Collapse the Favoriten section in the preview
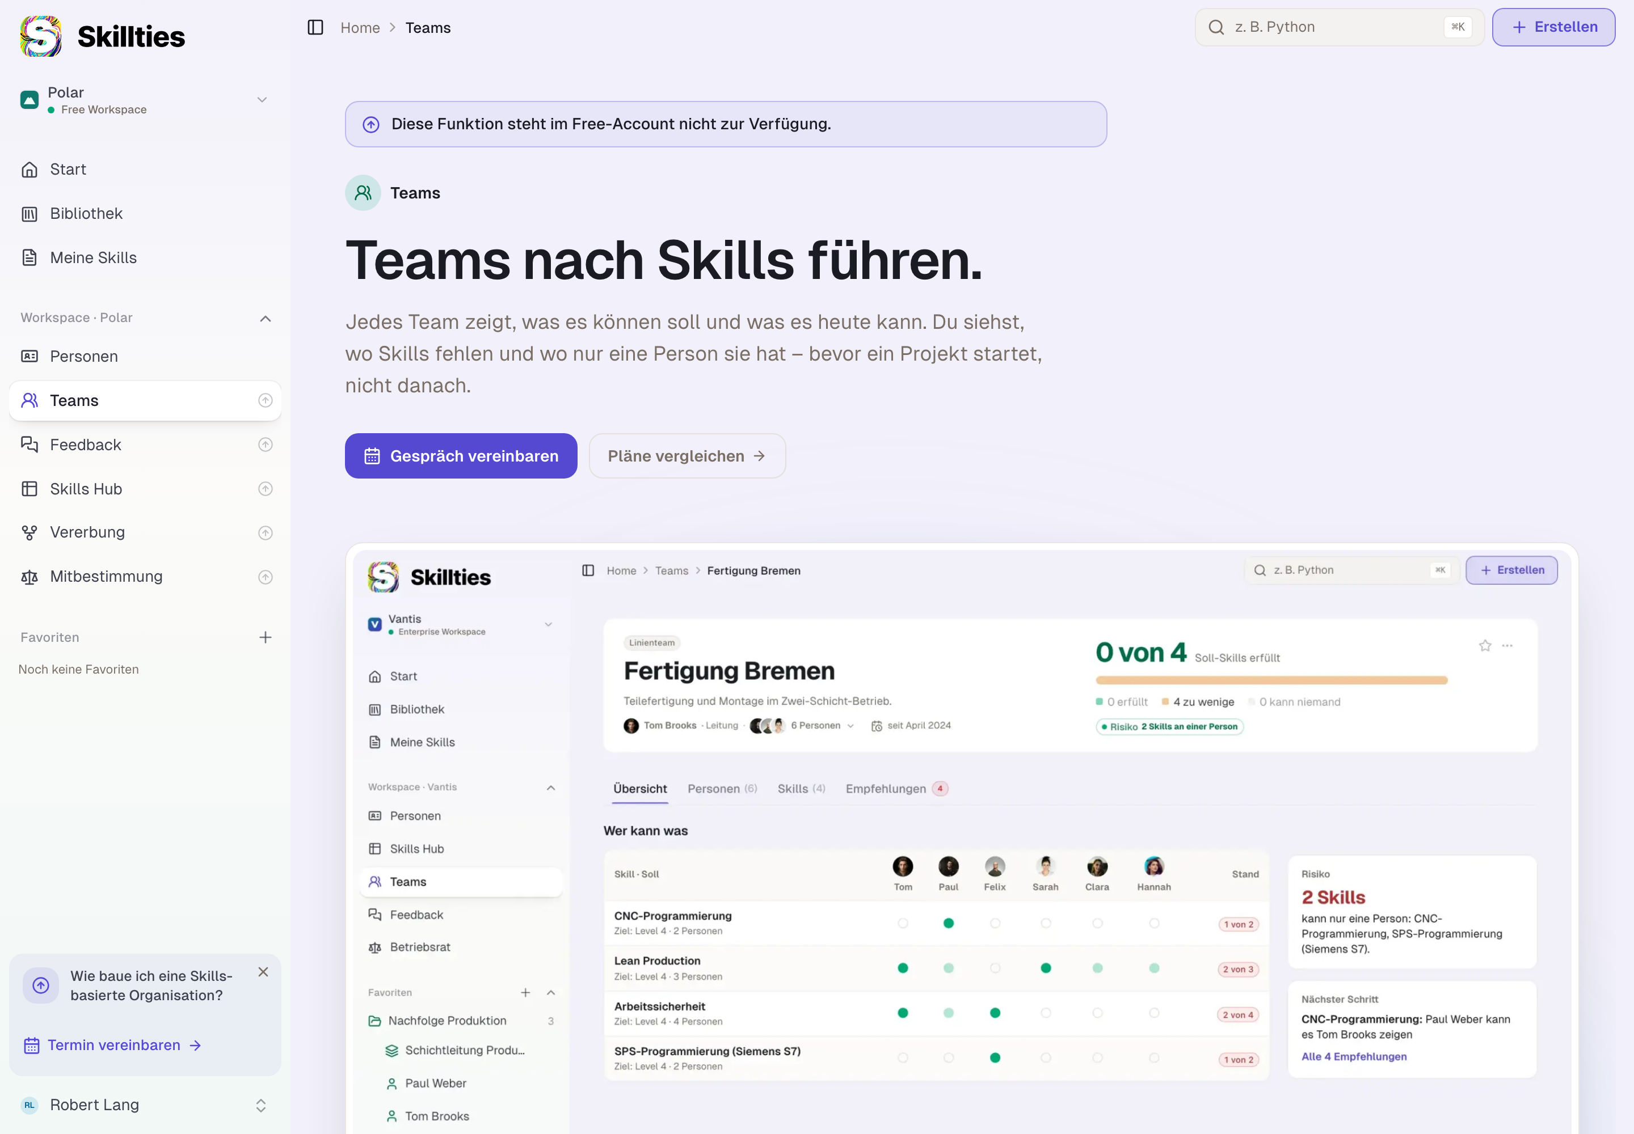This screenshot has width=1634, height=1134. pos(551,993)
